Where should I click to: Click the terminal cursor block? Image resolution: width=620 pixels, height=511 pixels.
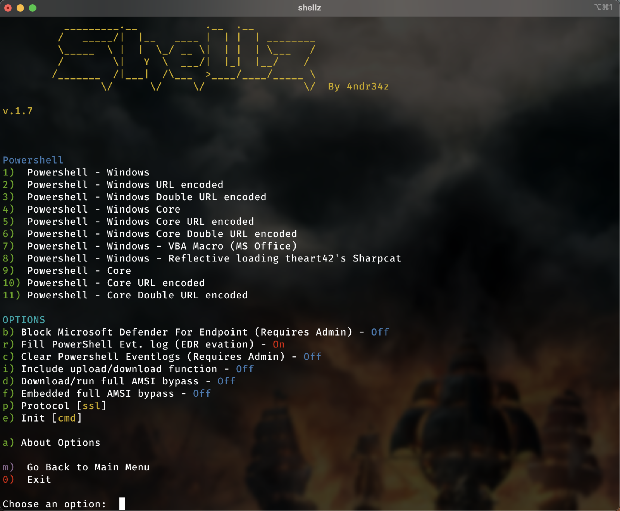pos(122,504)
